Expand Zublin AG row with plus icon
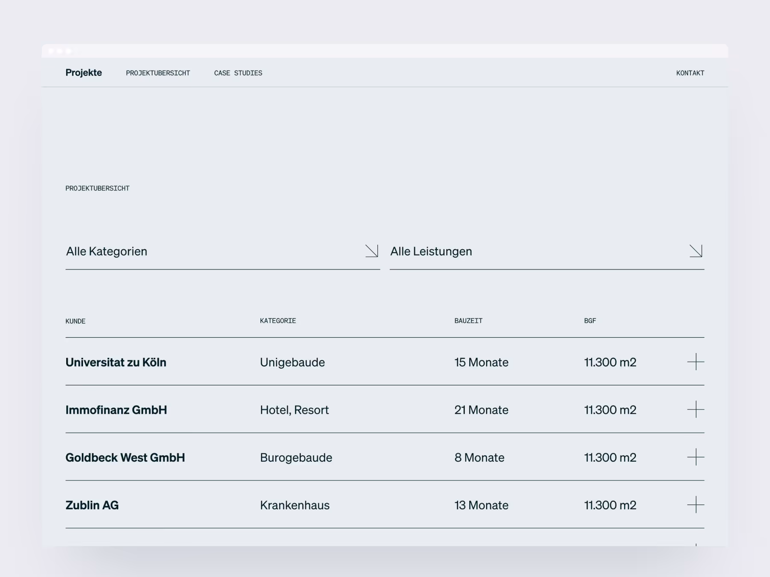770x577 pixels. [x=695, y=505]
